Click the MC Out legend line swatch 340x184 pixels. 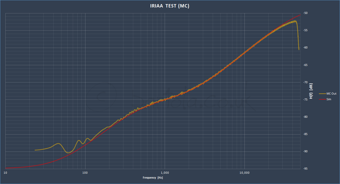click(322, 94)
